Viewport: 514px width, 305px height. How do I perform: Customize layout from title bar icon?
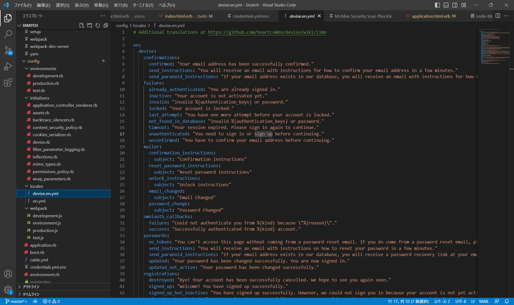(x=464, y=5)
